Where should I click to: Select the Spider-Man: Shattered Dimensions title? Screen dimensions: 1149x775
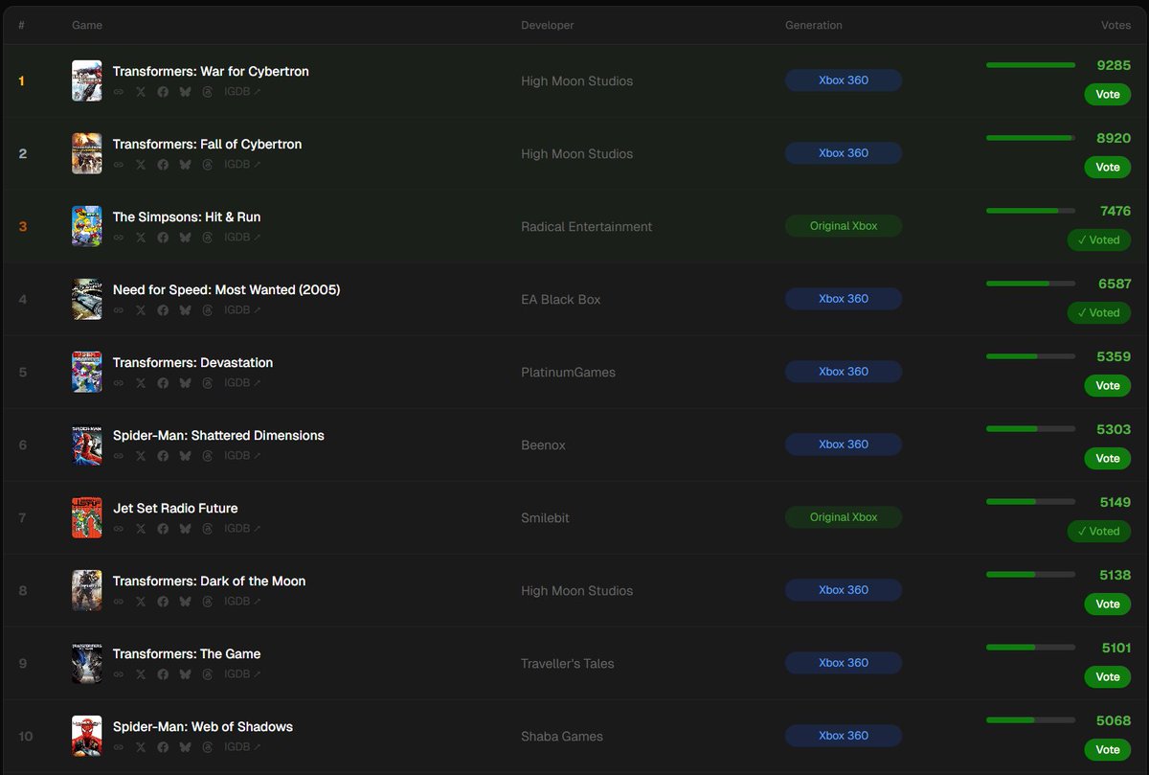[218, 435]
